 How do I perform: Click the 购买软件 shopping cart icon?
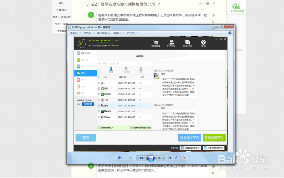[156, 42]
